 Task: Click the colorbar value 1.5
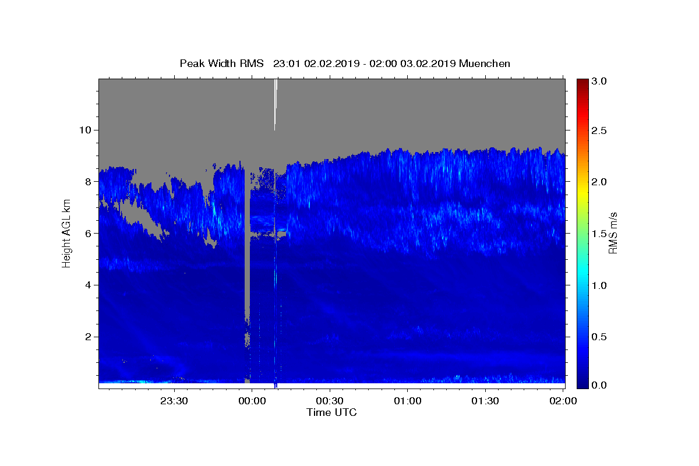tap(600, 233)
